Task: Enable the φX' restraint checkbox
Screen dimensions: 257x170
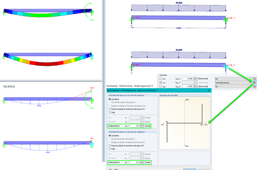Action: tap(161, 79)
